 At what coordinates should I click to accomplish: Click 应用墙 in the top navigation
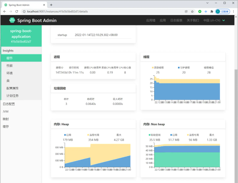(x=151, y=20)
